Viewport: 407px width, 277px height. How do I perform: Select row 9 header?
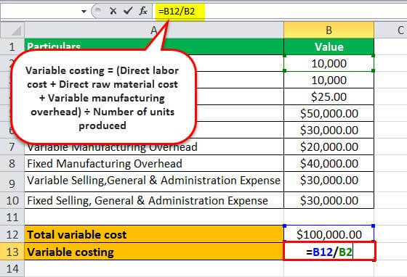[x=12, y=182]
